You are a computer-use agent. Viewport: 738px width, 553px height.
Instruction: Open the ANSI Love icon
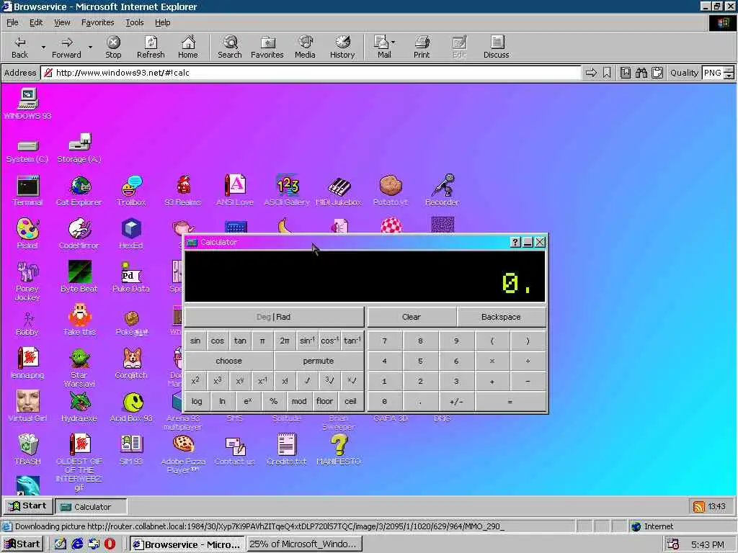tap(235, 190)
